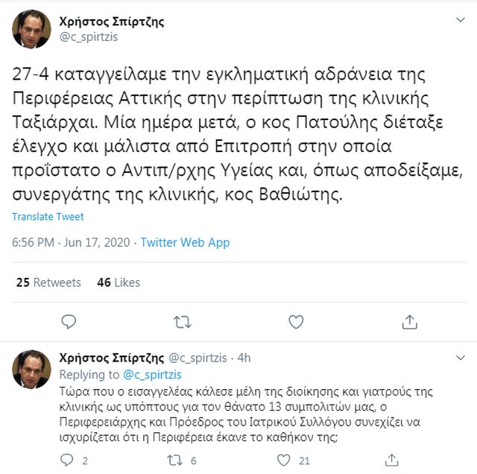The width and height of the screenshot is (477, 474).
Task: Open the @c_spirtzis handle under the author name
Action: [88, 37]
